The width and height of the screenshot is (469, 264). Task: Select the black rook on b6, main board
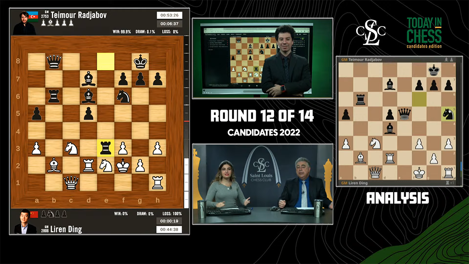point(54,96)
